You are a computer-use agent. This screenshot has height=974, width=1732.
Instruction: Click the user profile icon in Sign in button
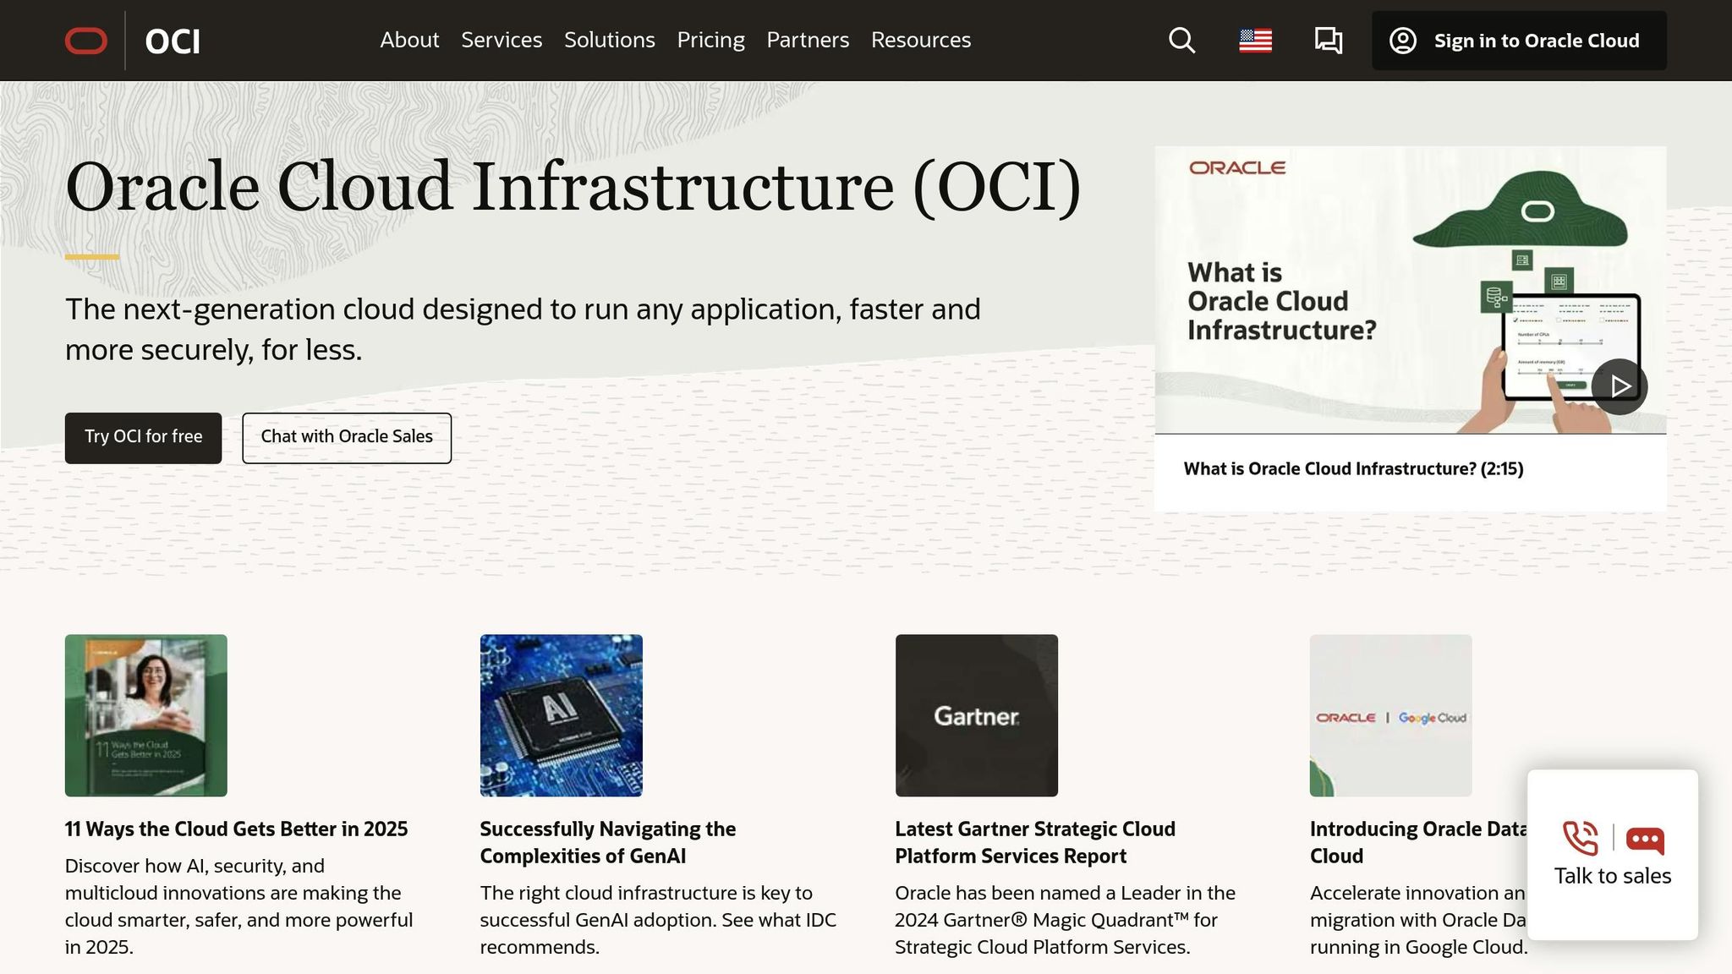click(1402, 41)
